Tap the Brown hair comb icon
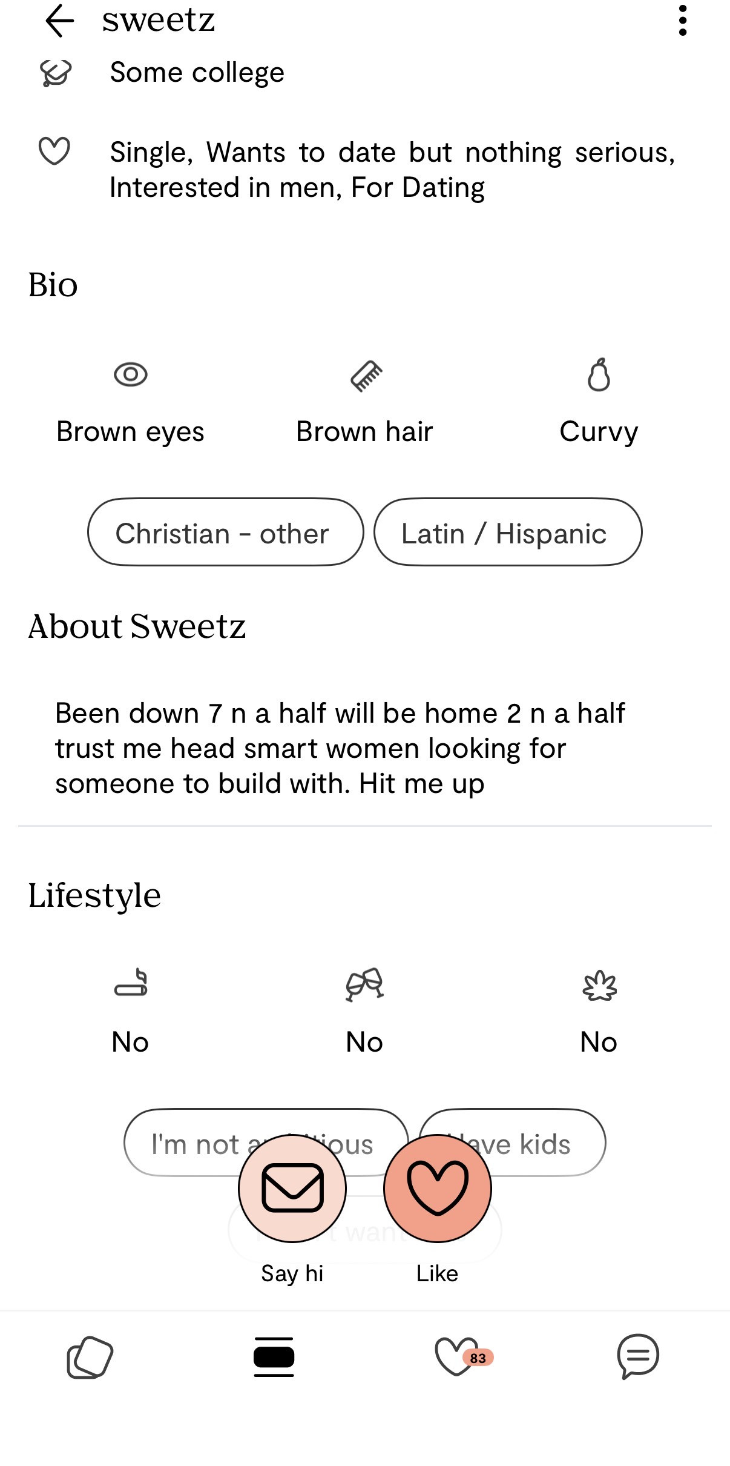The height and width of the screenshot is (1466, 730). [366, 376]
